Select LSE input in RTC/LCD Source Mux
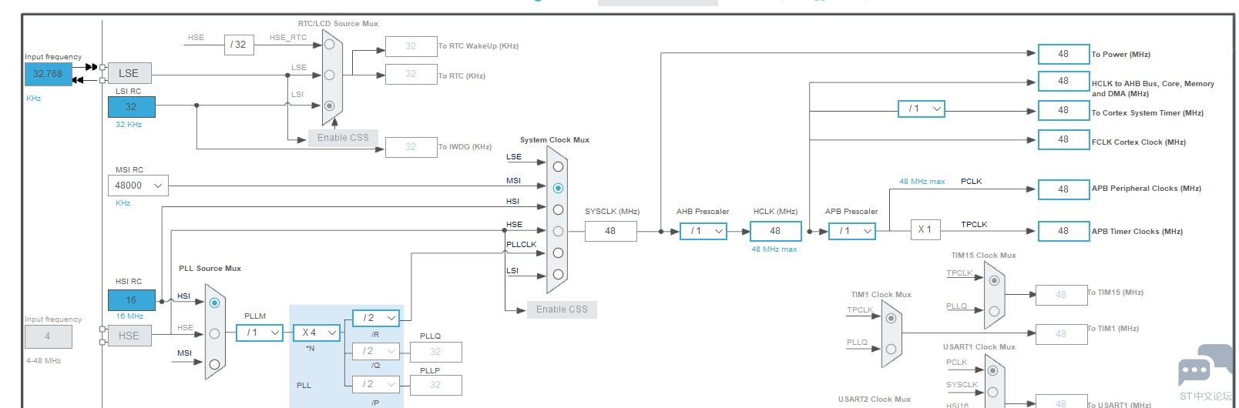Viewport: 1239px width, 408px height. [329, 75]
